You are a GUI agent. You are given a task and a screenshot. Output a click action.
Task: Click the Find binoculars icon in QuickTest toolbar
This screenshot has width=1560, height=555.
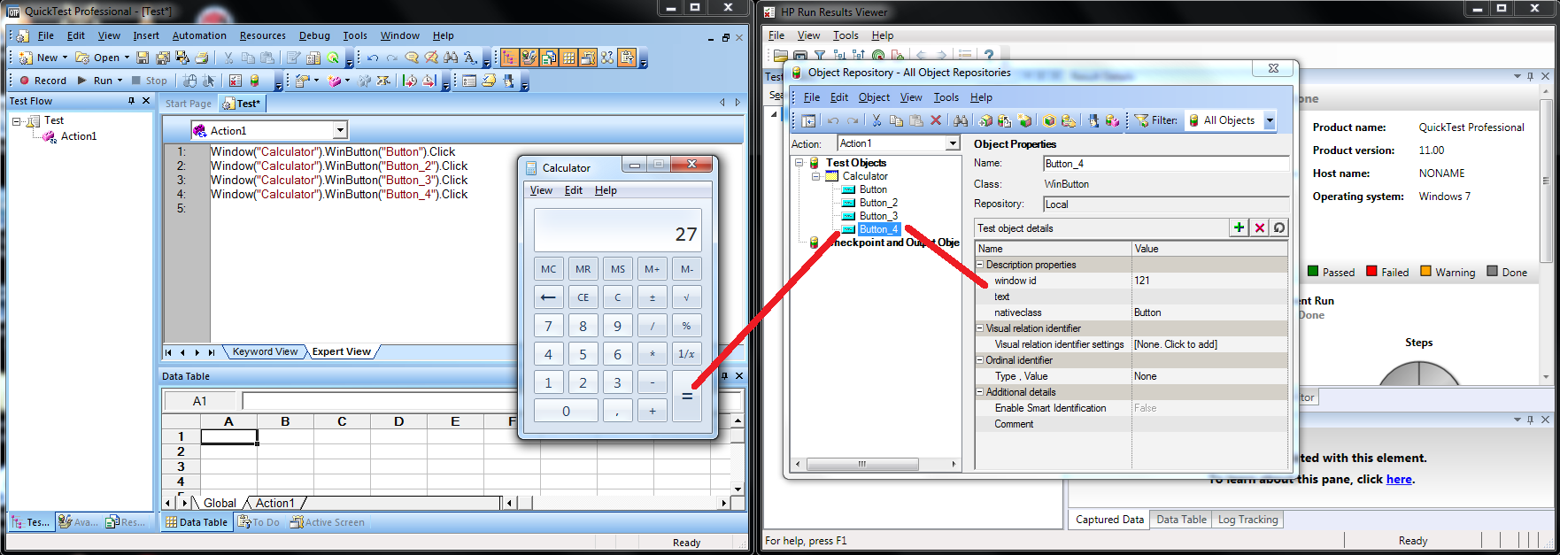point(450,58)
